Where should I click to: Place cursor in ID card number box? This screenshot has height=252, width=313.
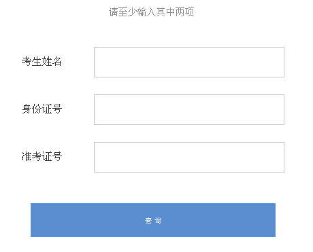click(189, 109)
